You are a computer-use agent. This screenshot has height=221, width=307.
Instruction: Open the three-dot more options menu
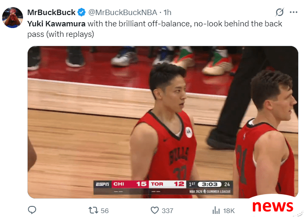click(294, 12)
